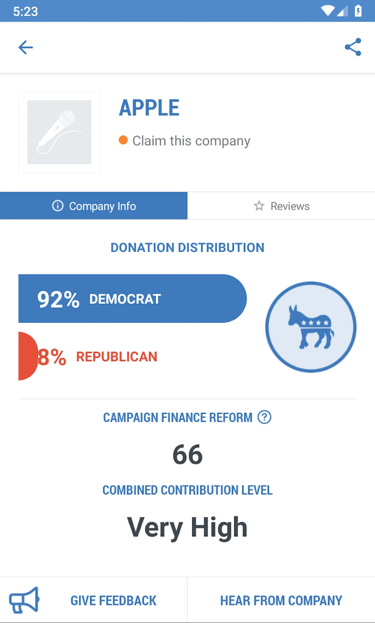
Task: Click the info icon on Company Info
Action: 58,206
